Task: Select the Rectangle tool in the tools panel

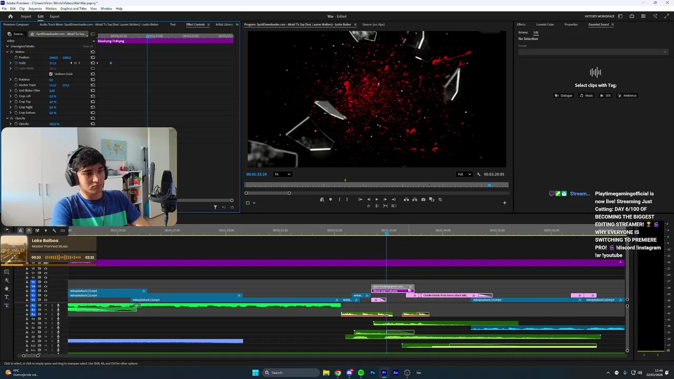Action: pos(6,272)
